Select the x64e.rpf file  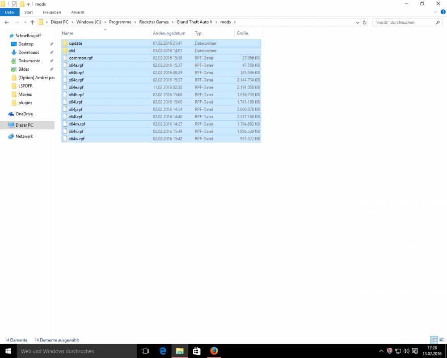[x=161, y=87]
